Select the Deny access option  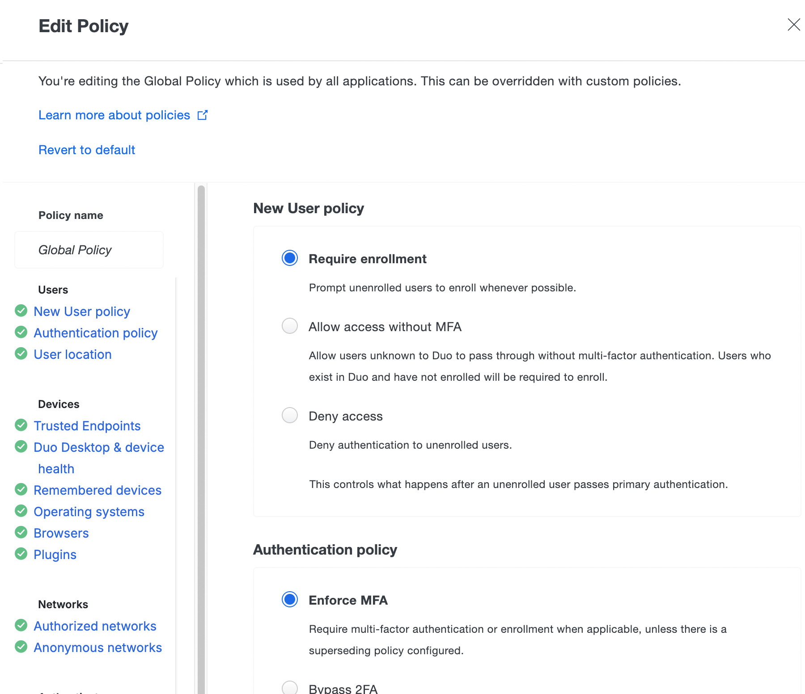point(290,416)
